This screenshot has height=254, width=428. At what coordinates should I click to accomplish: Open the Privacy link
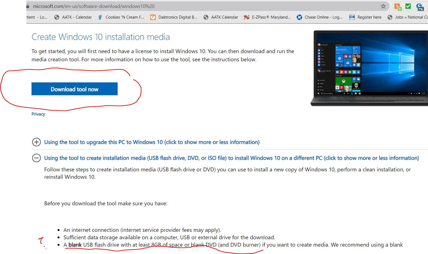pyautogui.click(x=38, y=114)
